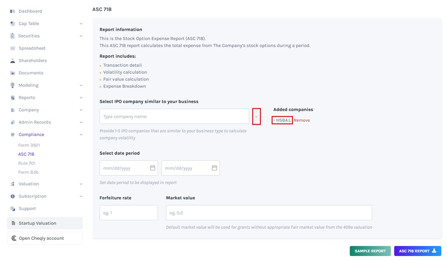Viewport: 447px width, 261px height.
Task: Click the Support chat icon
Action: tap(13, 208)
